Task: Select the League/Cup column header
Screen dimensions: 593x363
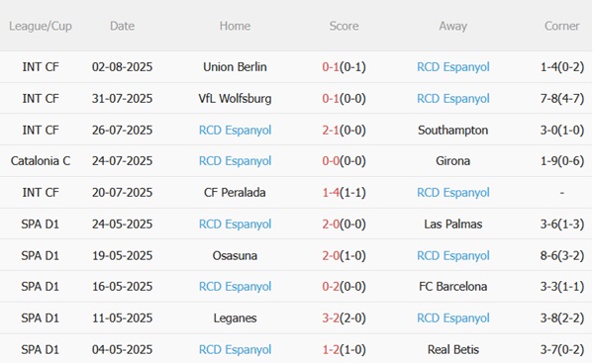Action: (x=41, y=26)
